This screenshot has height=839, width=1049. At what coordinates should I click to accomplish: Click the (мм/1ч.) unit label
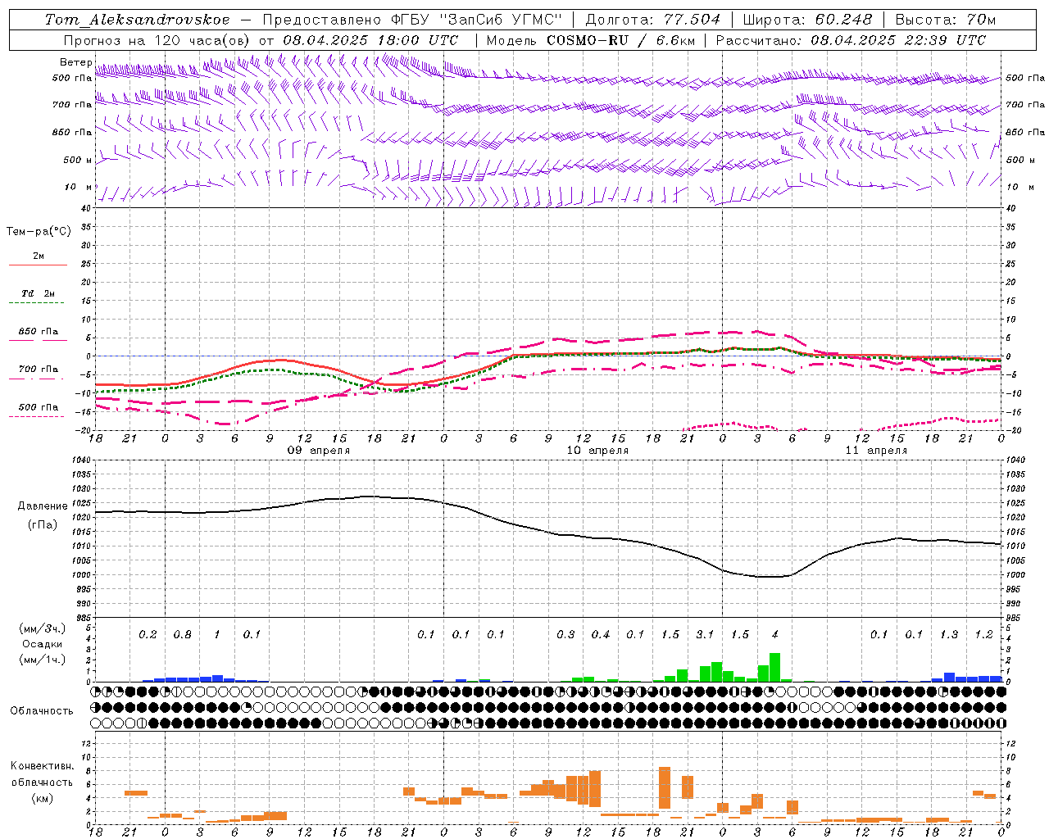[x=43, y=660]
